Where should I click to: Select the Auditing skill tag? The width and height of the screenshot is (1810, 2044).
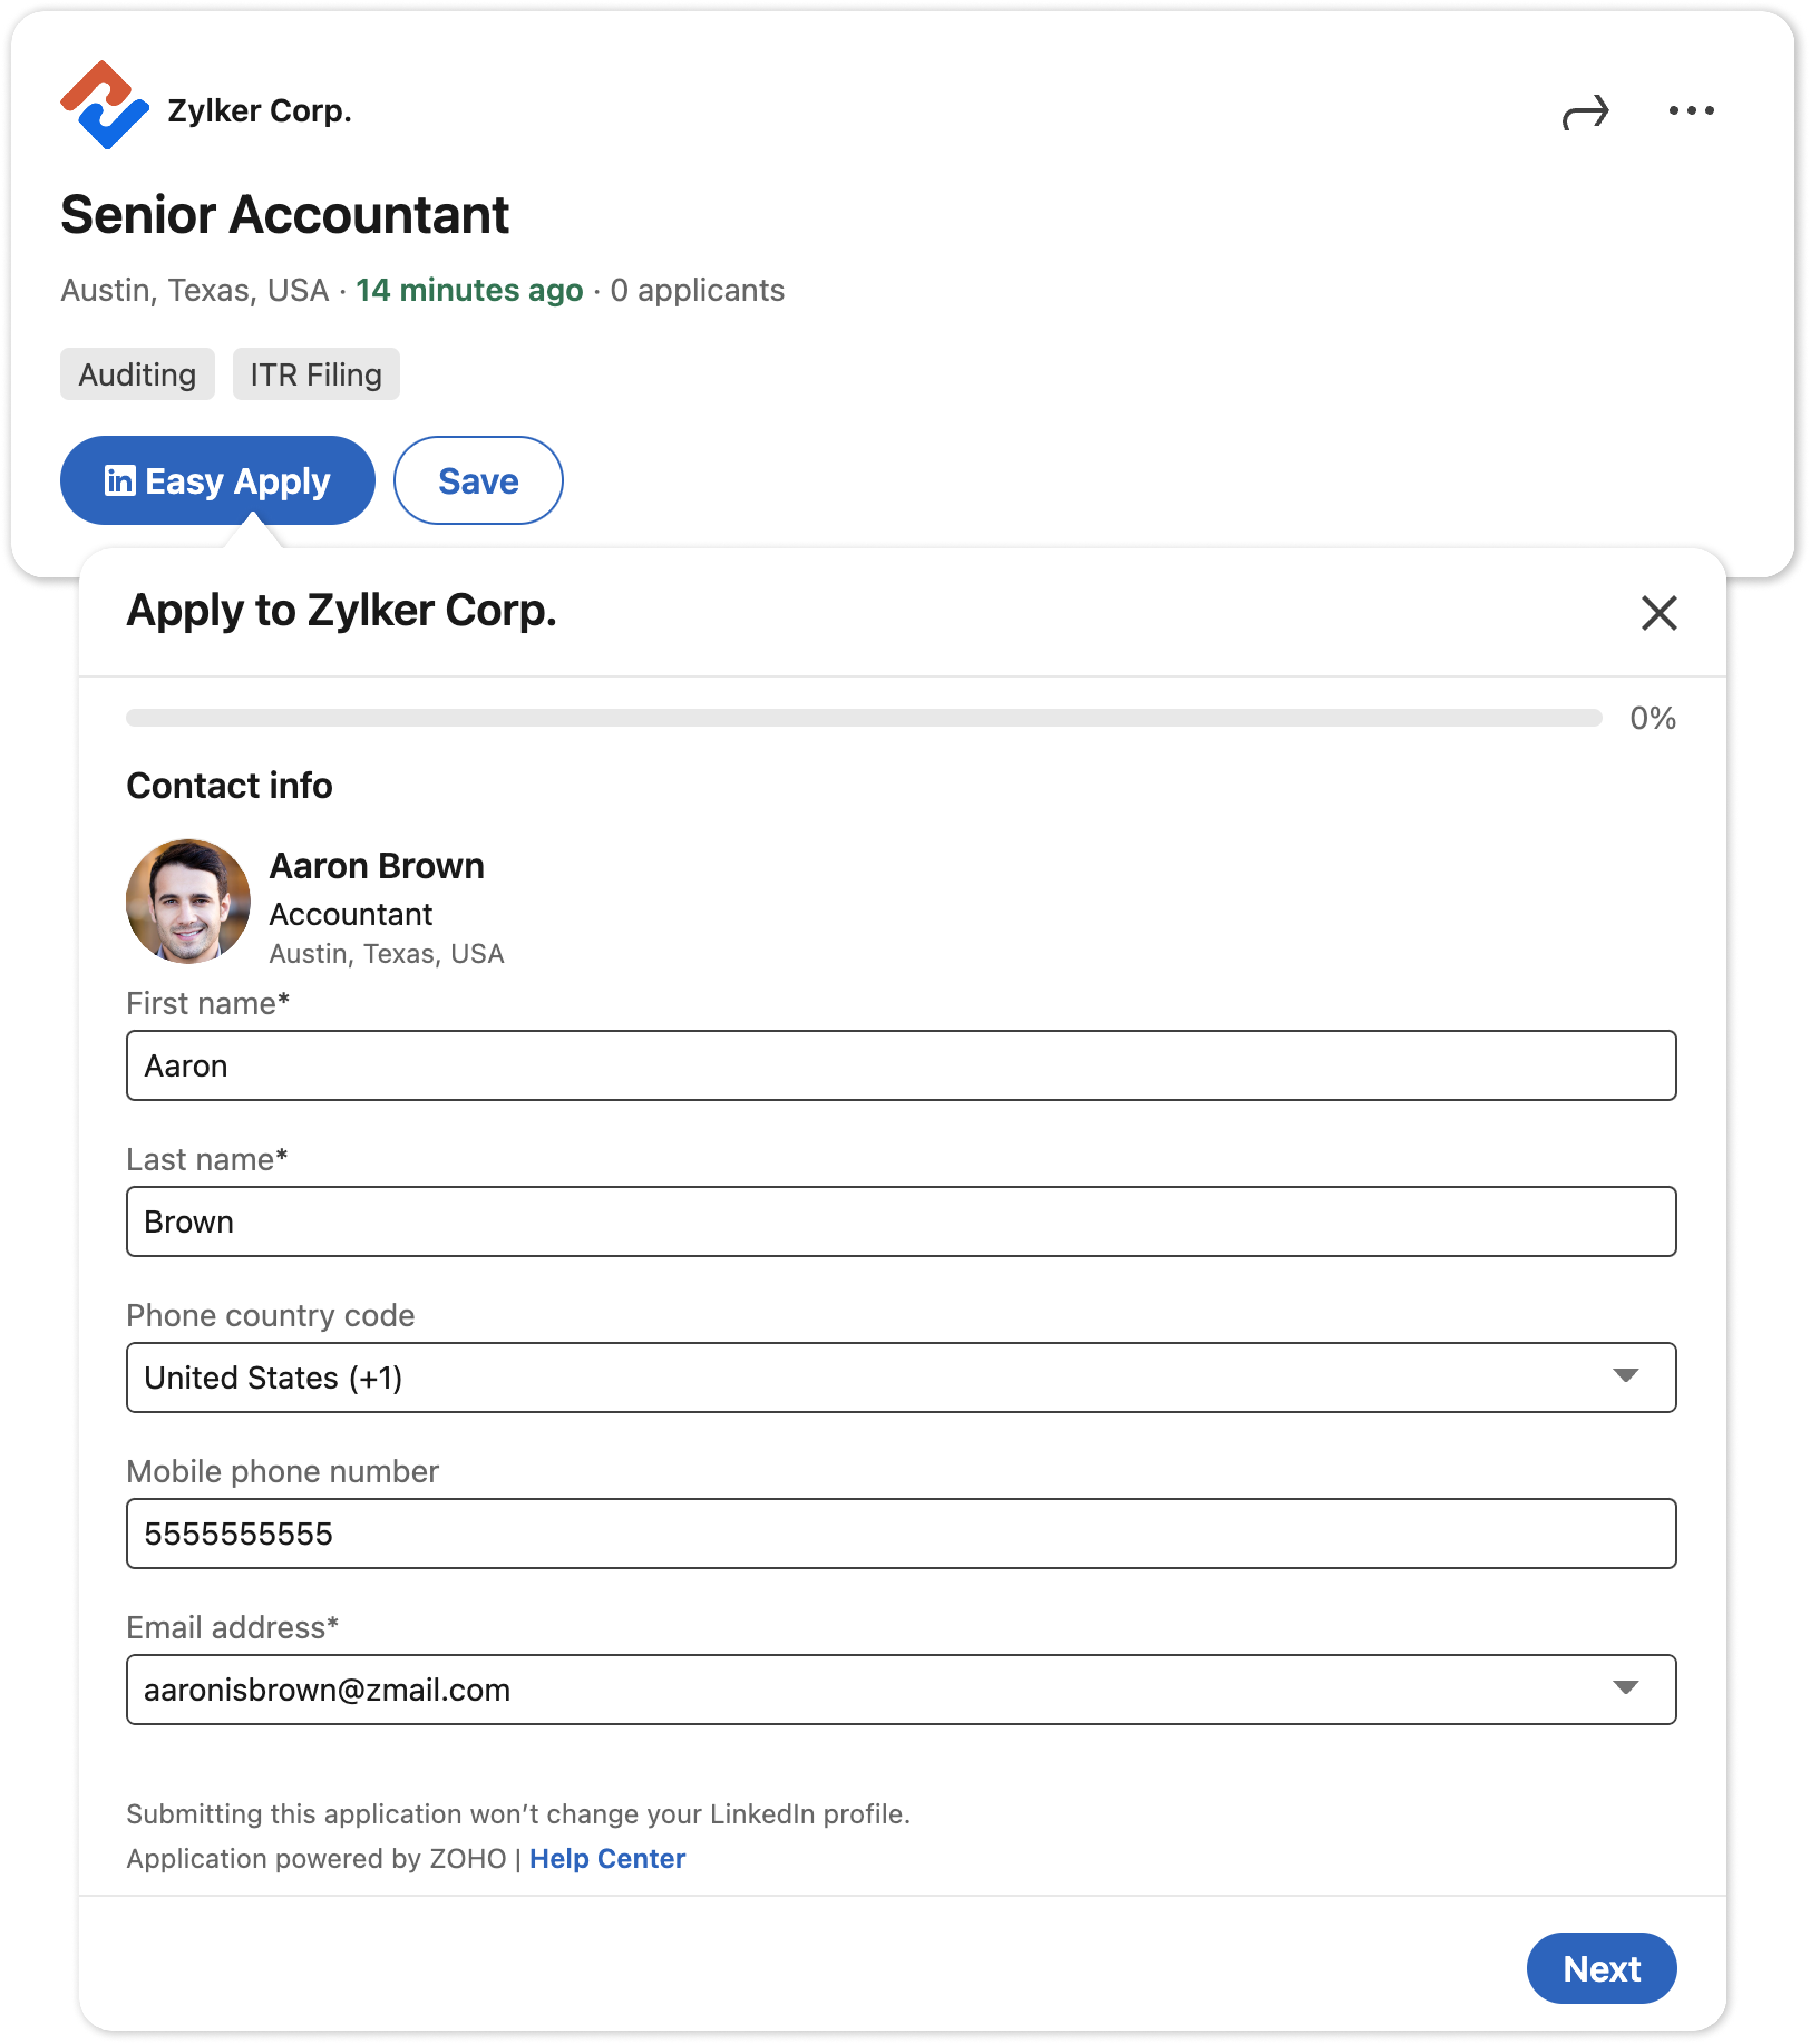[137, 374]
